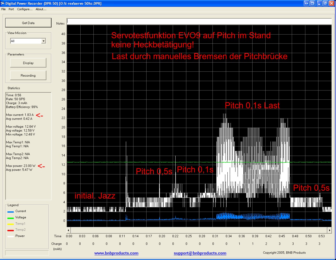Click the yellow Temp1 legend swatch
The width and height of the screenshot is (336, 260).
coord(10,224)
